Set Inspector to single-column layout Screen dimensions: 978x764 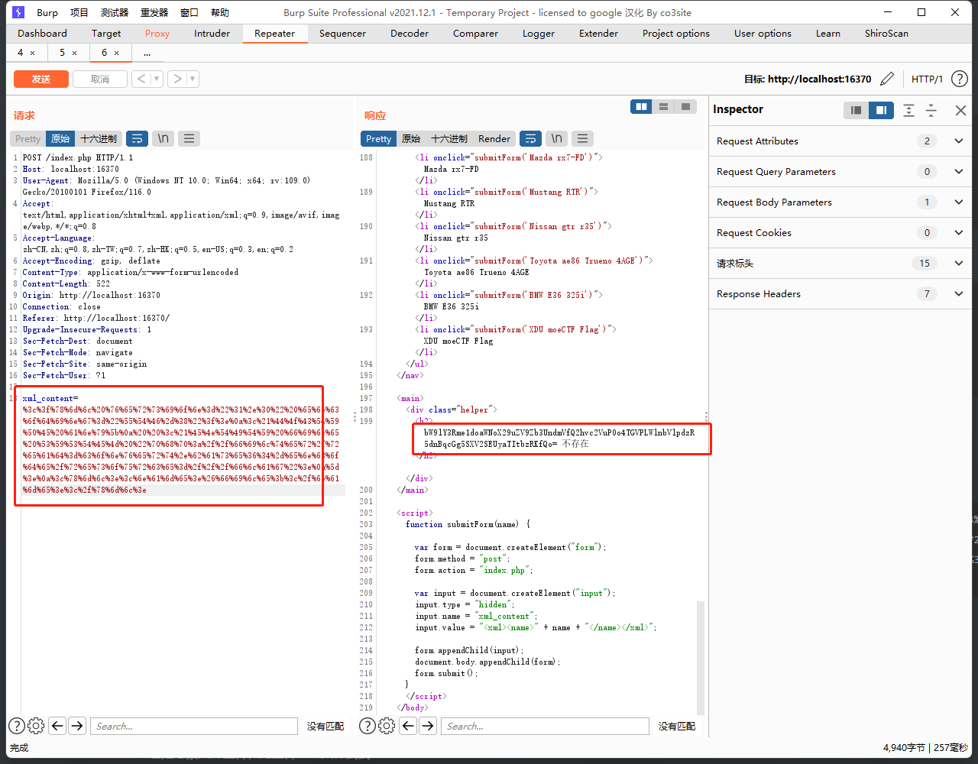point(857,110)
